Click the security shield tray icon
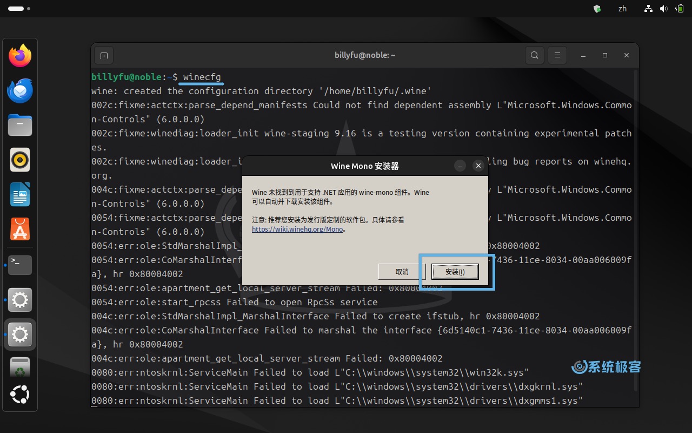Screen dimensions: 692x433 597,9
